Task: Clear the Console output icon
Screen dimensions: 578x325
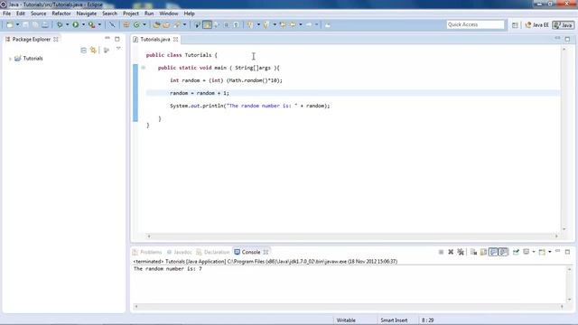Action: (x=473, y=252)
